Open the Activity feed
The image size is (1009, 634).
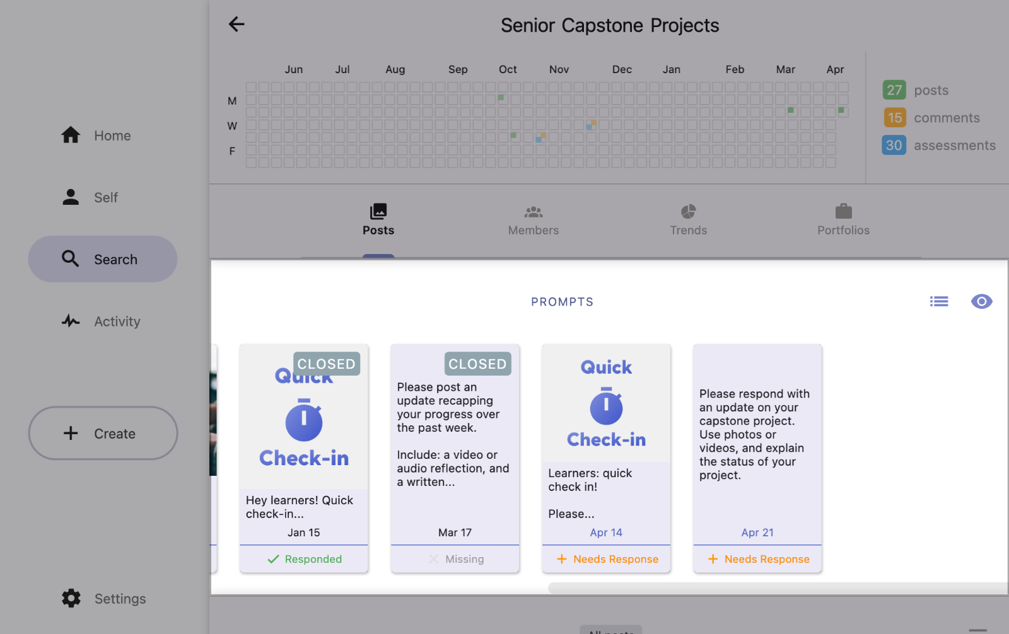(101, 321)
